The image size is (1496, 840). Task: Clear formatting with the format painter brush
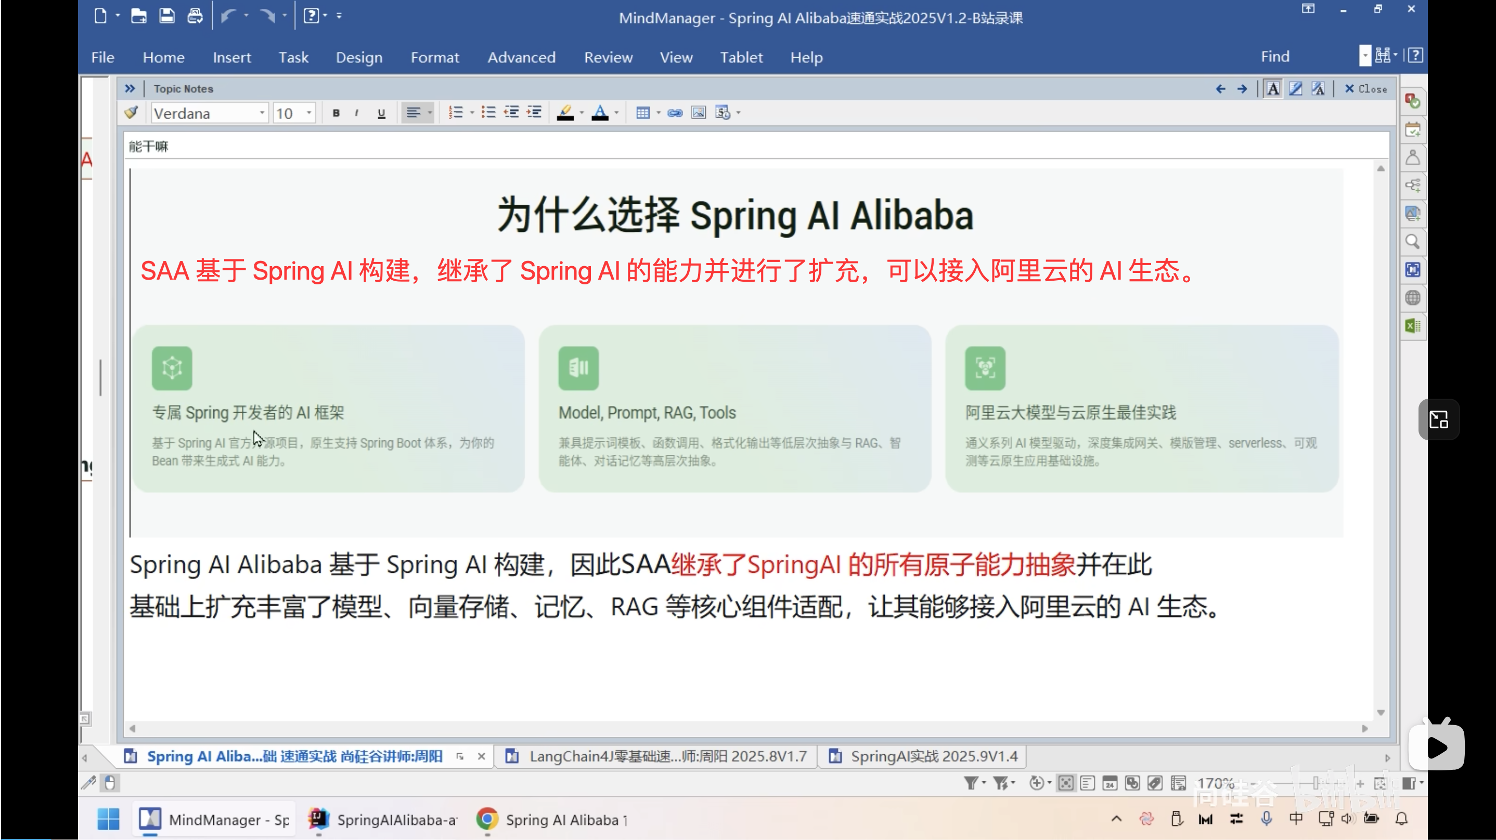point(131,113)
